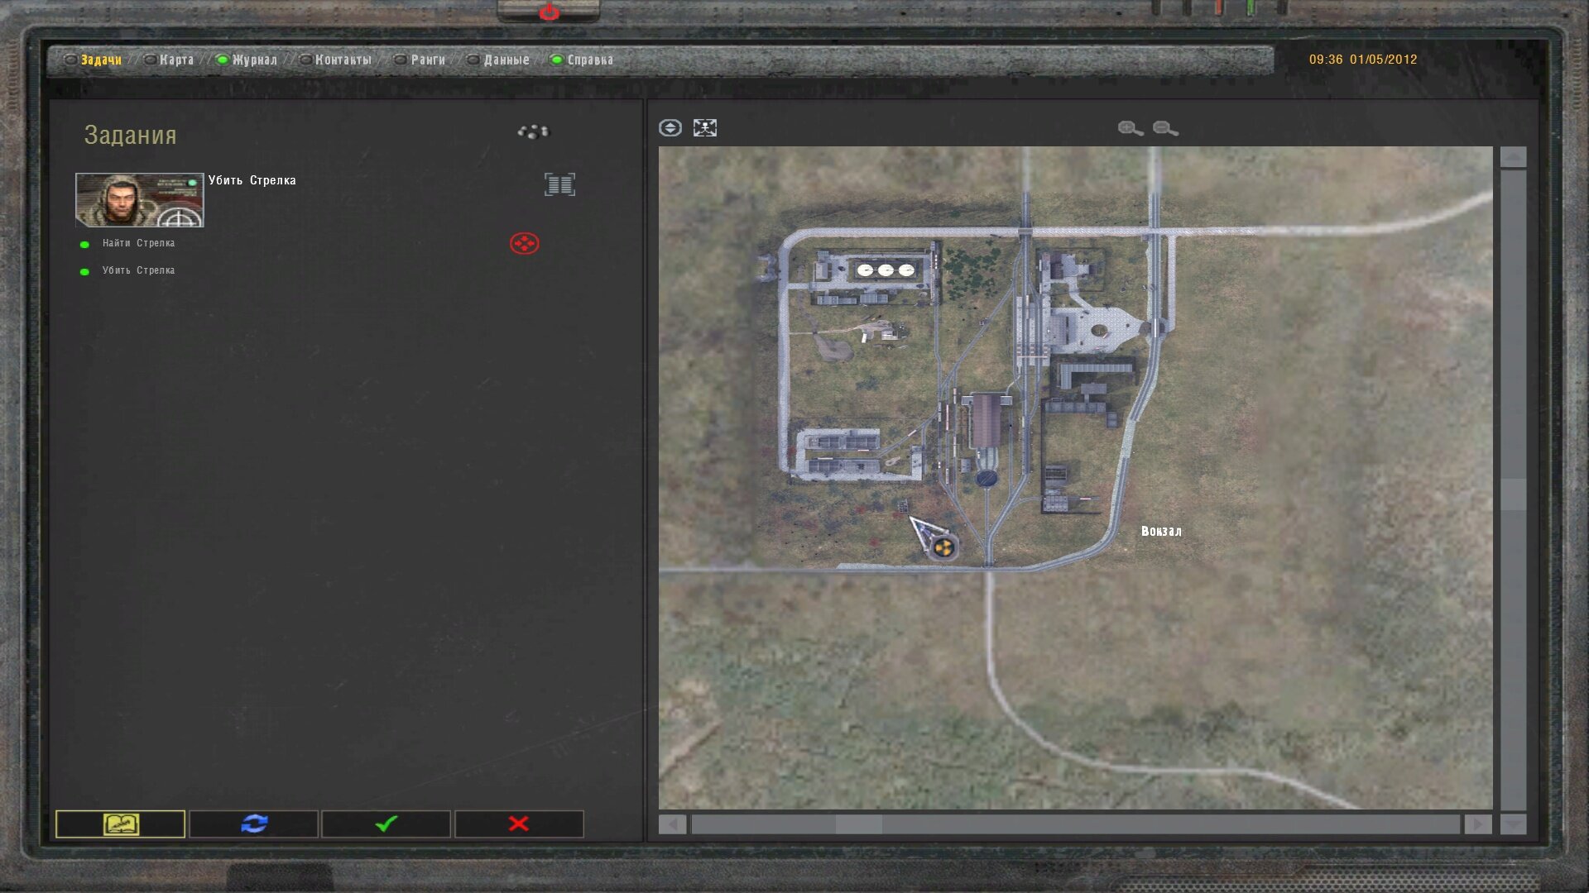This screenshot has width=1589, height=893.
Task: Click the Задания panel heading
Action: (x=130, y=135)
